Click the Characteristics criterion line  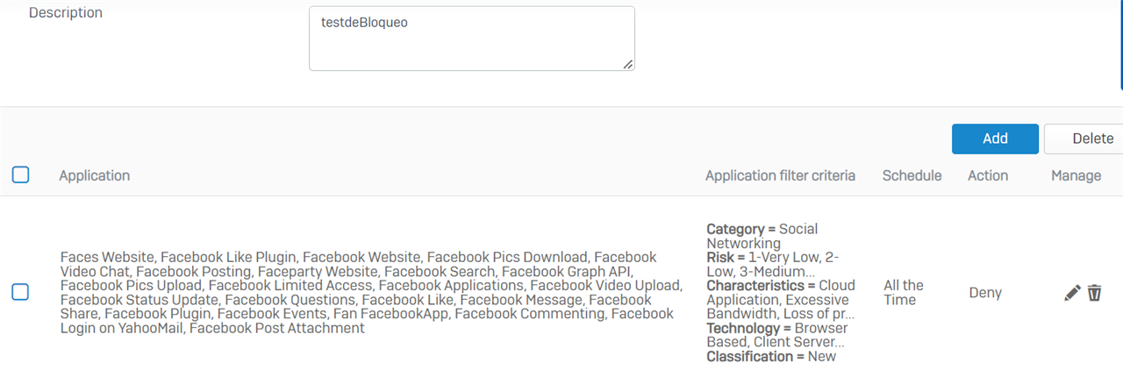coord(781,300)
